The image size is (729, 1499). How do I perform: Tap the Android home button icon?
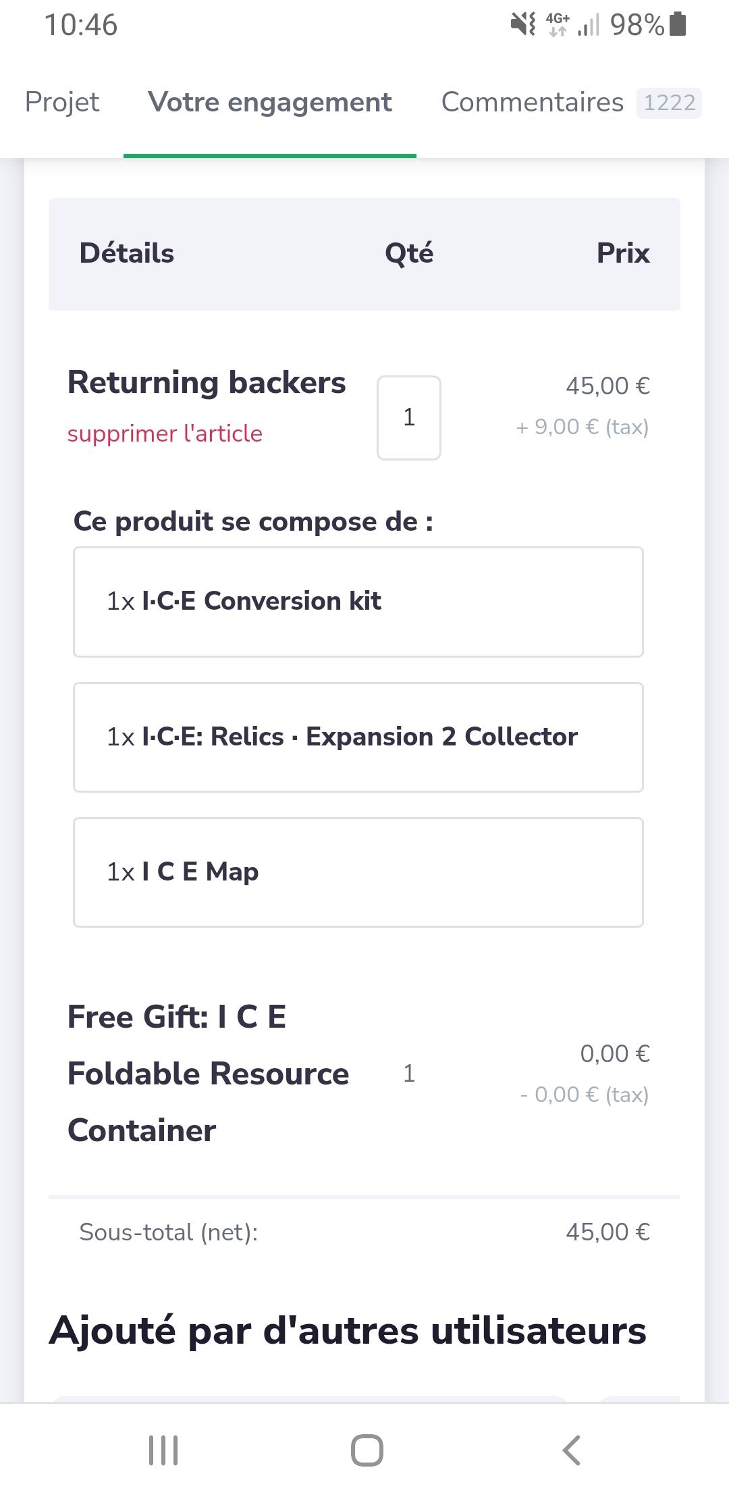(x=367, y=1450)
